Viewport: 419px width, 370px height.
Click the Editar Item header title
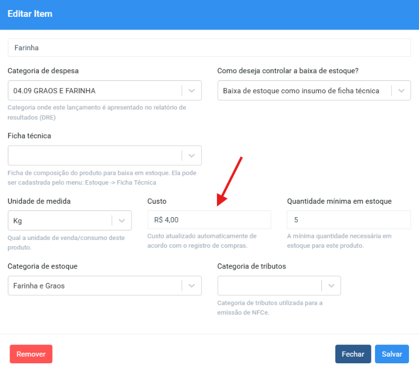tap(30, 14)
